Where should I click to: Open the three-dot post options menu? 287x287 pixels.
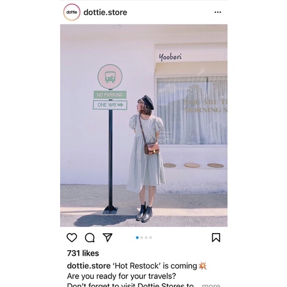pos(218,12)
